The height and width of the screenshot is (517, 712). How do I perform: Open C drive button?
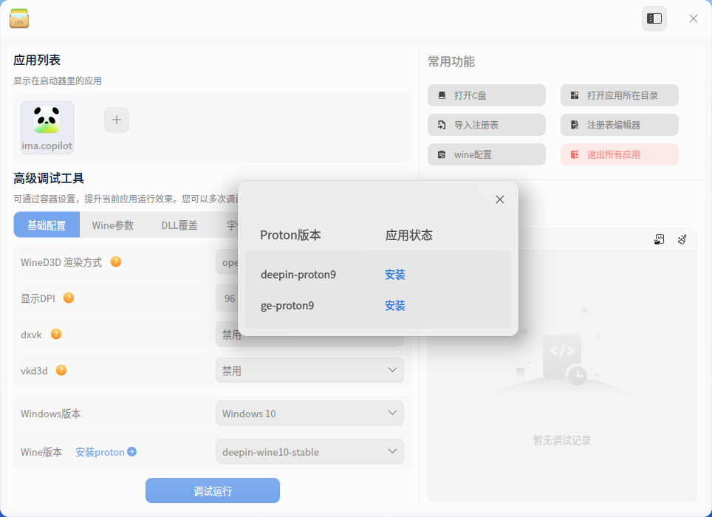pyautogui.click(x=486, y=95)
